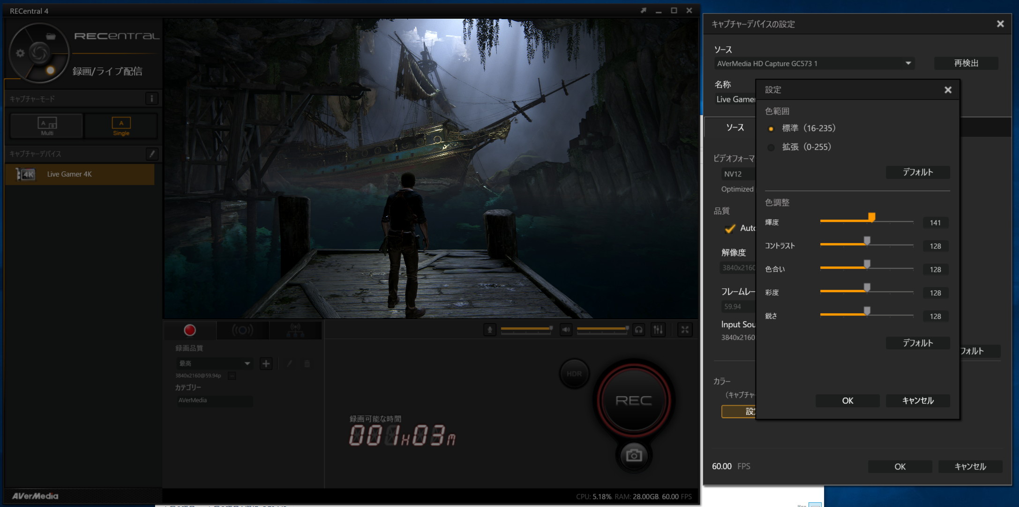This screenshot has height=507, width=1019.
Task: Click the game preview video
Action: point(431,169)
